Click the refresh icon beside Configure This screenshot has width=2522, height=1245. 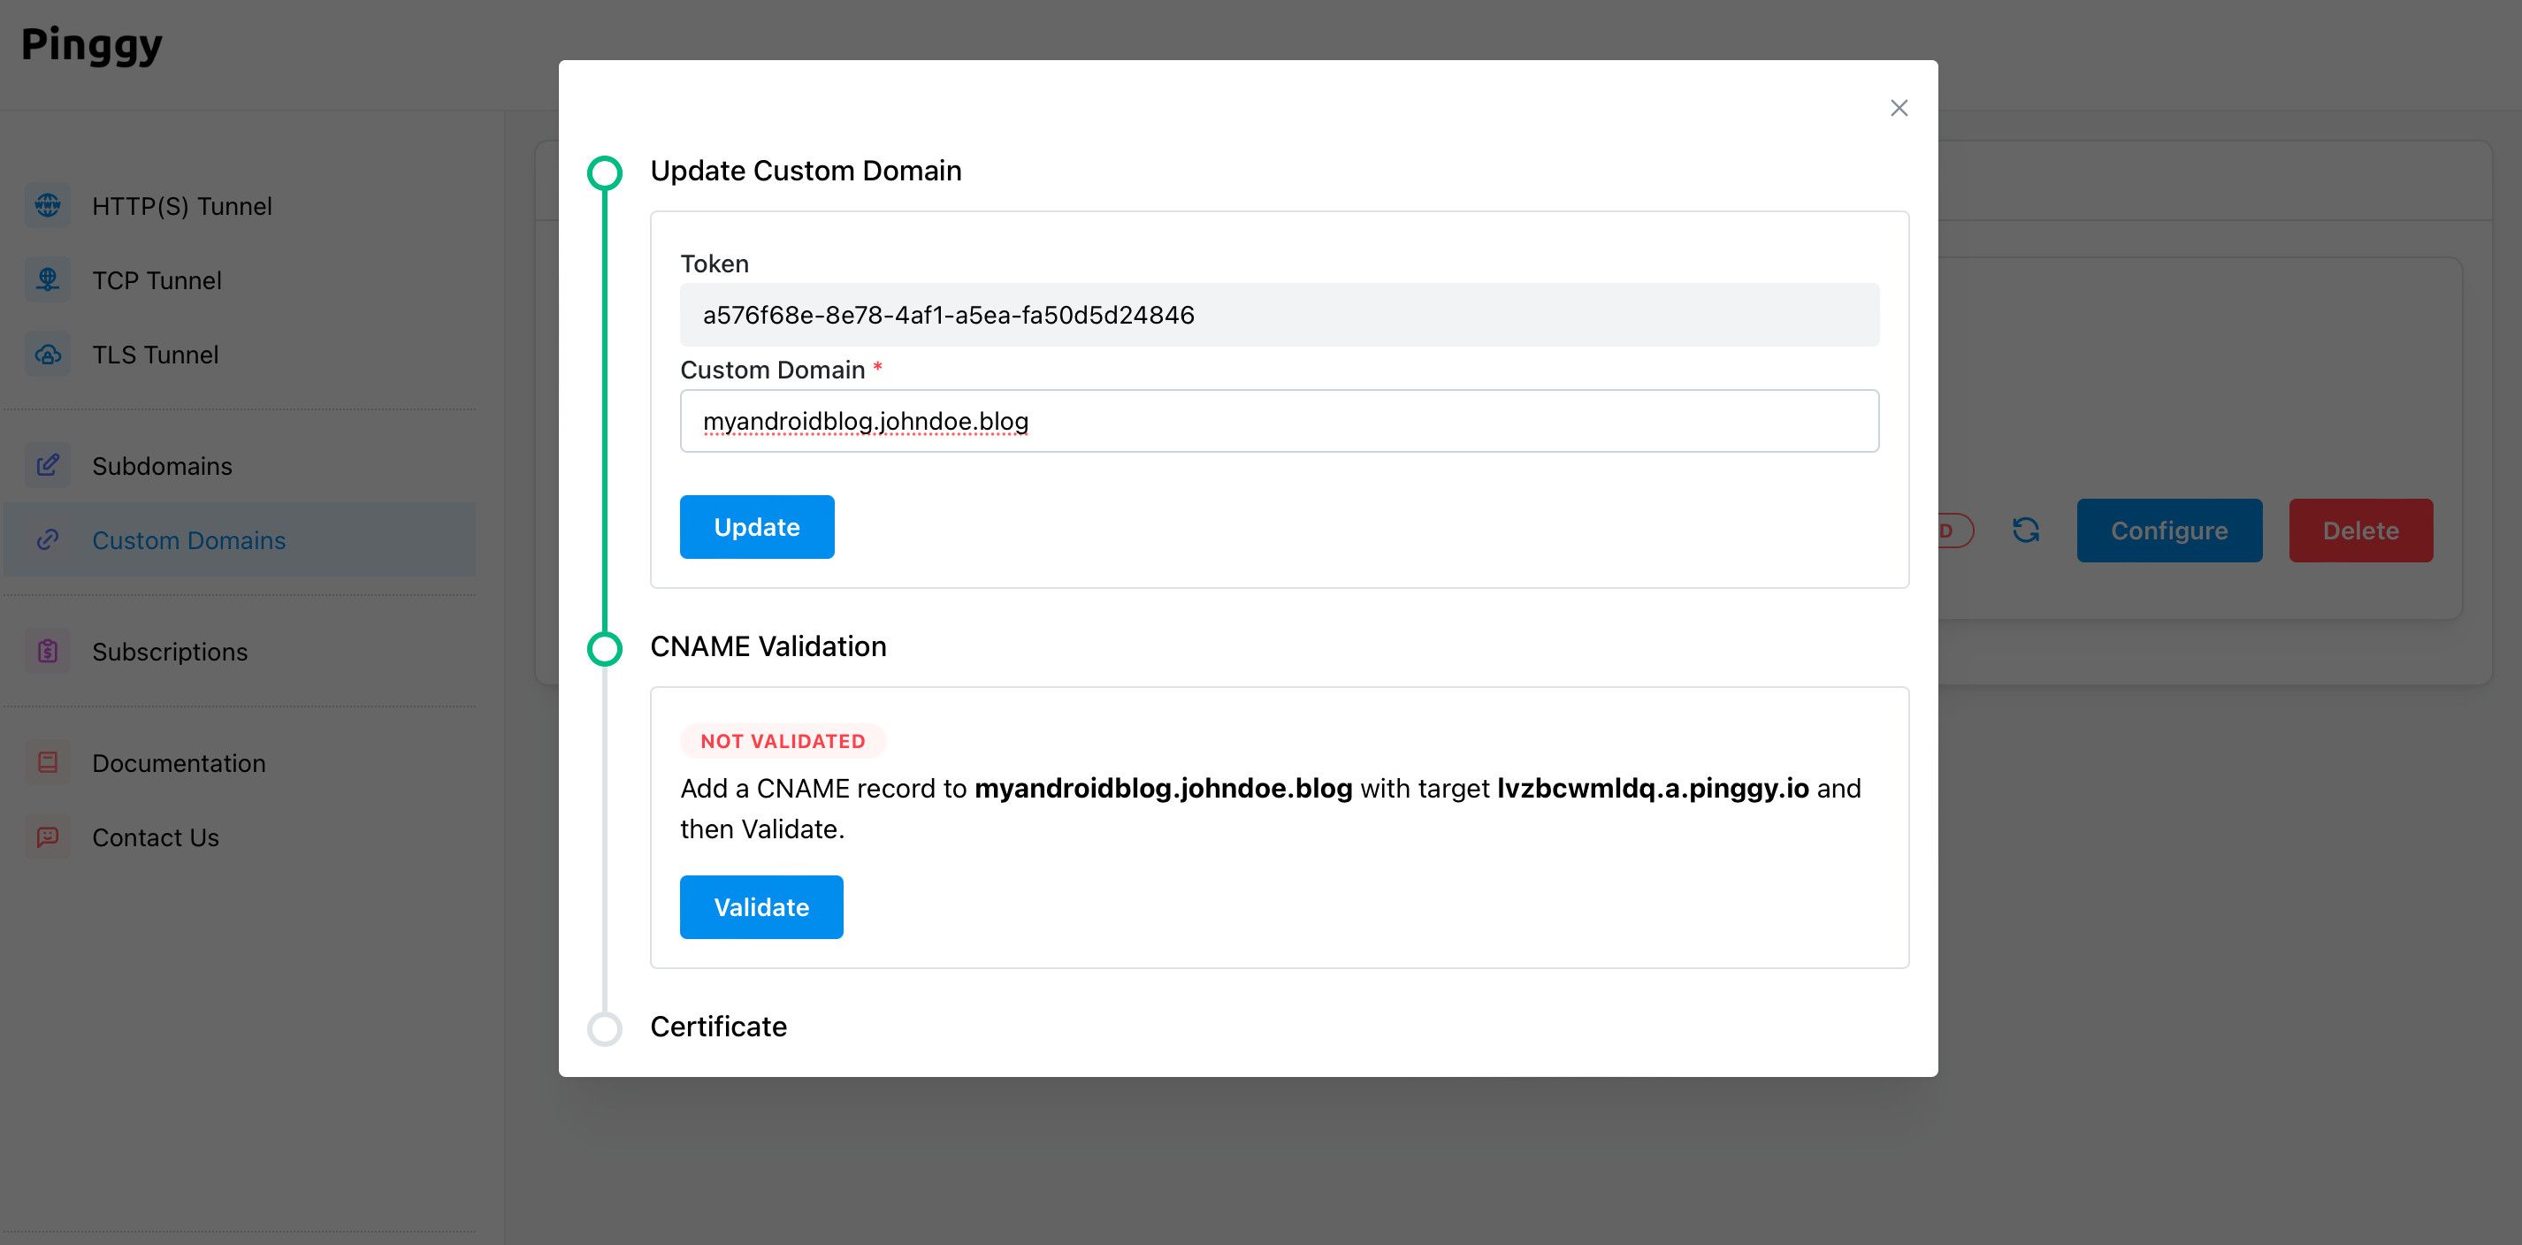tap(2026, 531)
